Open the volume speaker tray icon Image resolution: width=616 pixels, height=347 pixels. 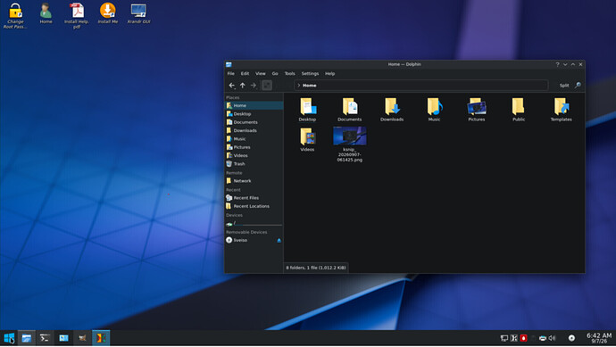552,338
